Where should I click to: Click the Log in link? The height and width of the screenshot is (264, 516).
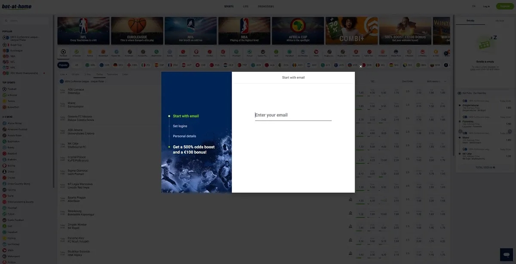(486, 6)
